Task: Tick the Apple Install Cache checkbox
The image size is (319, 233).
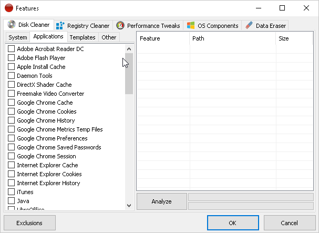Action: click(x=11, y=67)
